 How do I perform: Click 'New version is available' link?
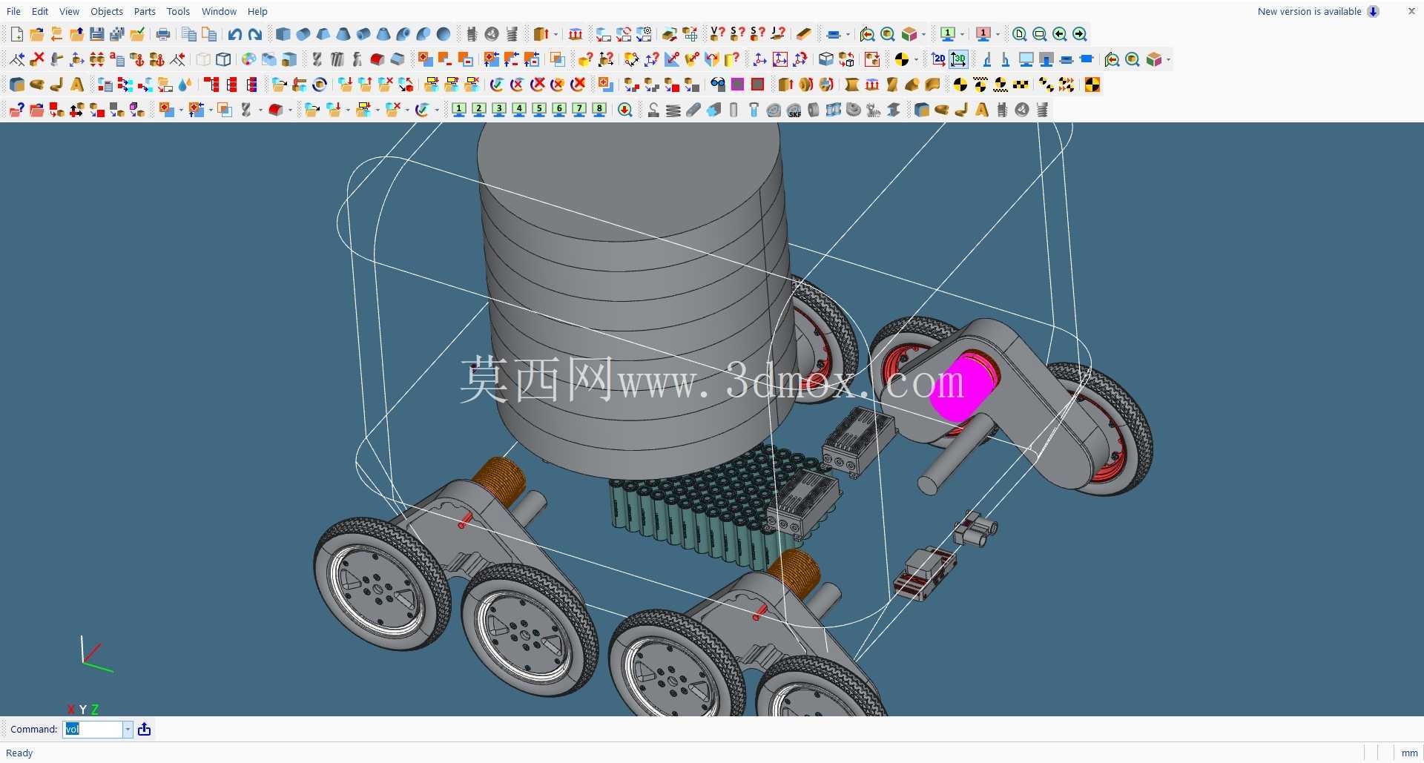pyautogui.click(x=1309, y=11)
